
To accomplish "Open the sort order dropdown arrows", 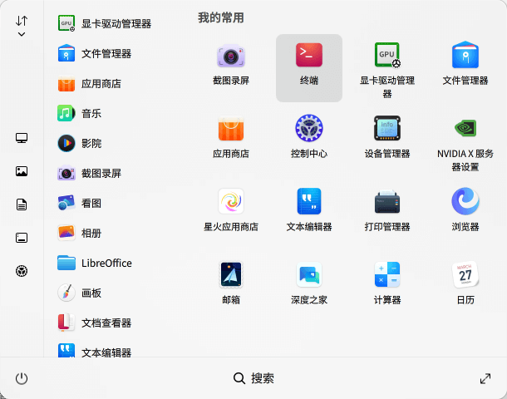I will 22,26.
